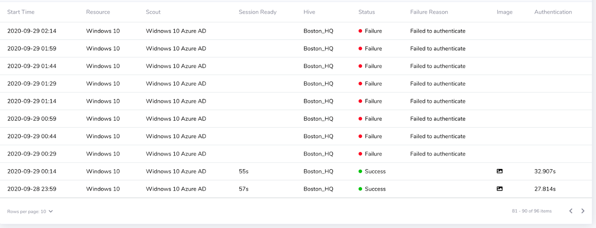
Task: Click green success dot for 23:59 row
Action: pos(360,189)
